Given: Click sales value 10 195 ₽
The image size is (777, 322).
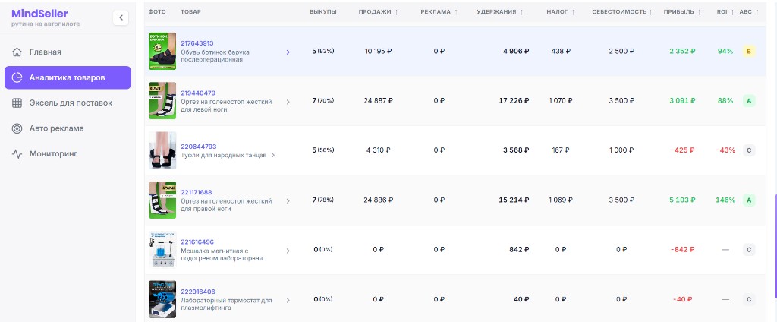Looking at the screenshot, I should click(378, 51).
